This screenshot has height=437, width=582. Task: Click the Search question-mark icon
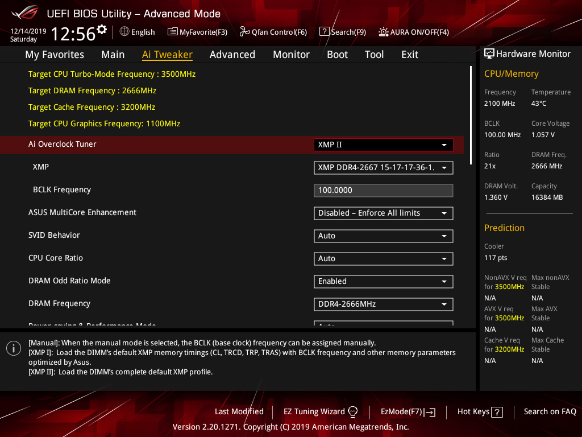[324, 32]
